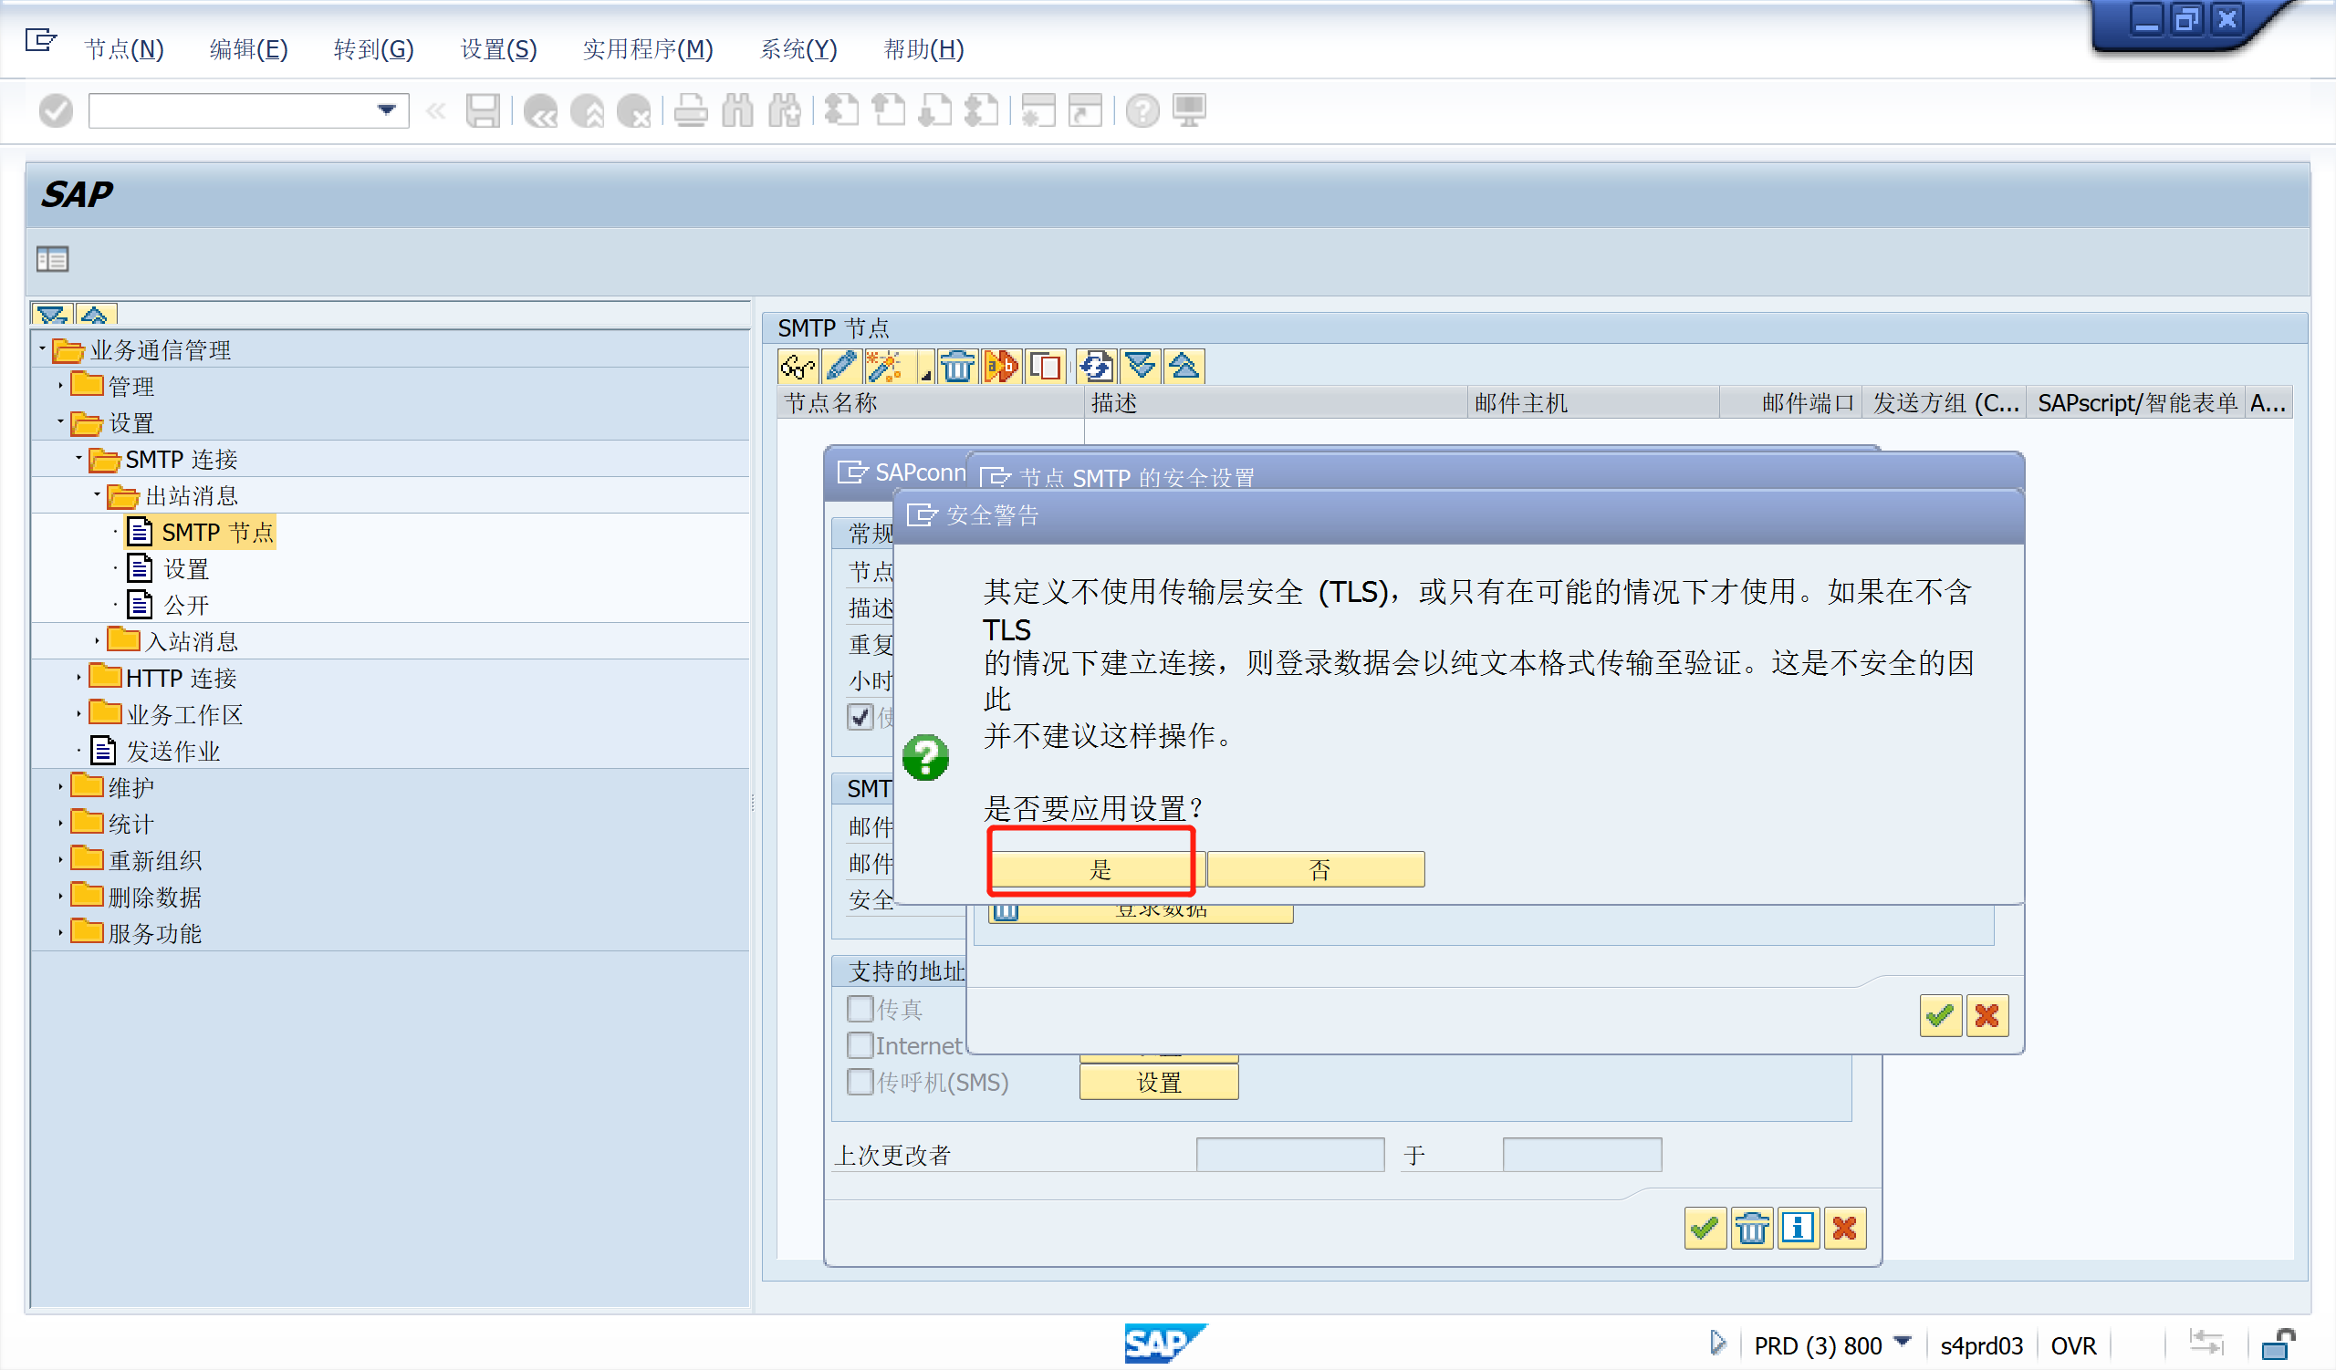Collapse the SMTP 连接 folder
This screenshot has width=2336, height=1370.
click(78, 459)
